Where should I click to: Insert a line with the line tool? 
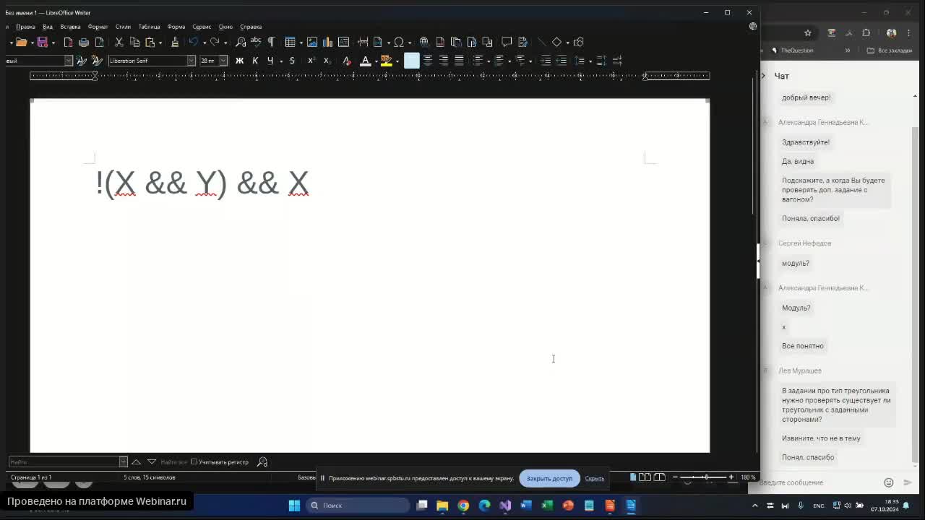(x=541, y=42)
